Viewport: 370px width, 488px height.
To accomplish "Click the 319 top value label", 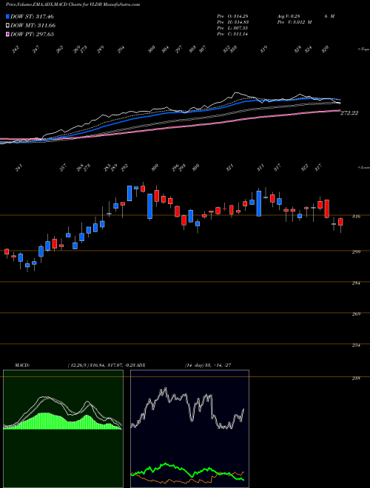I will (264, 50).
